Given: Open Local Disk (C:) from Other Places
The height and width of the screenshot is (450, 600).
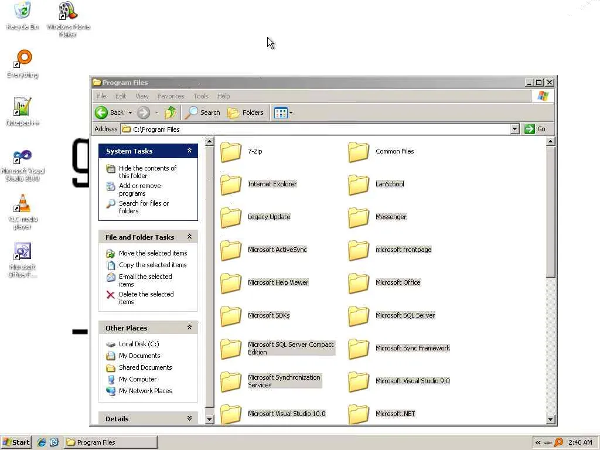Looking at the screenshot, I should tap(138, 344).
